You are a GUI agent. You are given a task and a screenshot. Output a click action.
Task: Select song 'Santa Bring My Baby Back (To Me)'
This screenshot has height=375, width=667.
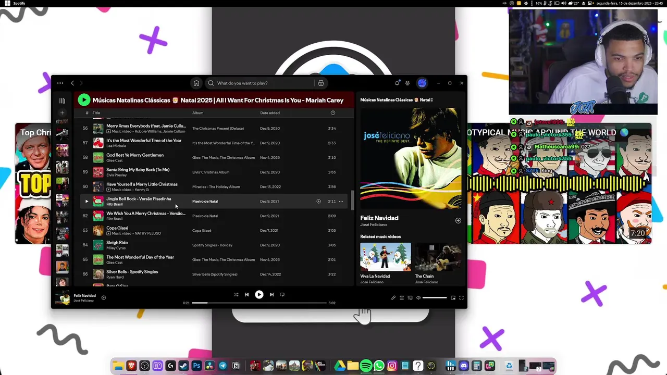(138, 170)
